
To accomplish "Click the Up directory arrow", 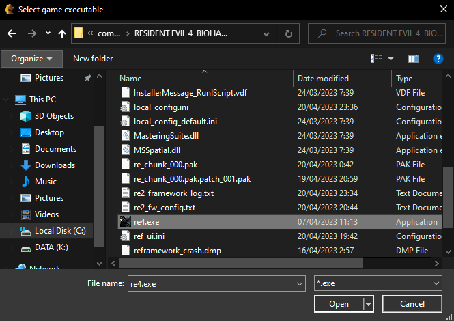I will tap(62, 33).
